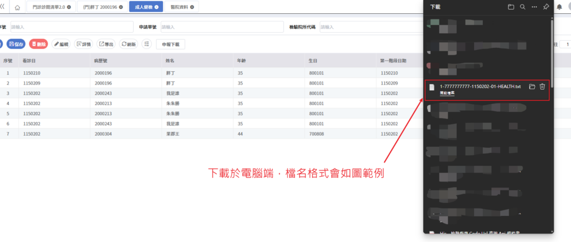Delete the HEALTH.txt download entry
571x242 pixels.
542,87
